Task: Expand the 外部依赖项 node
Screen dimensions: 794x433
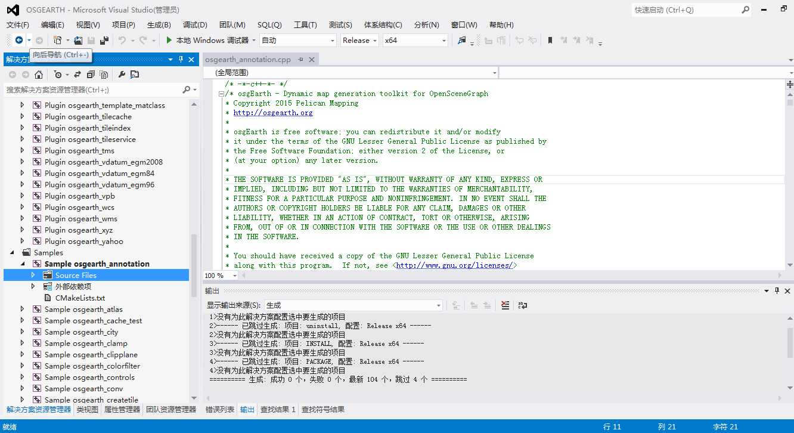Action: tap(33, 286)
